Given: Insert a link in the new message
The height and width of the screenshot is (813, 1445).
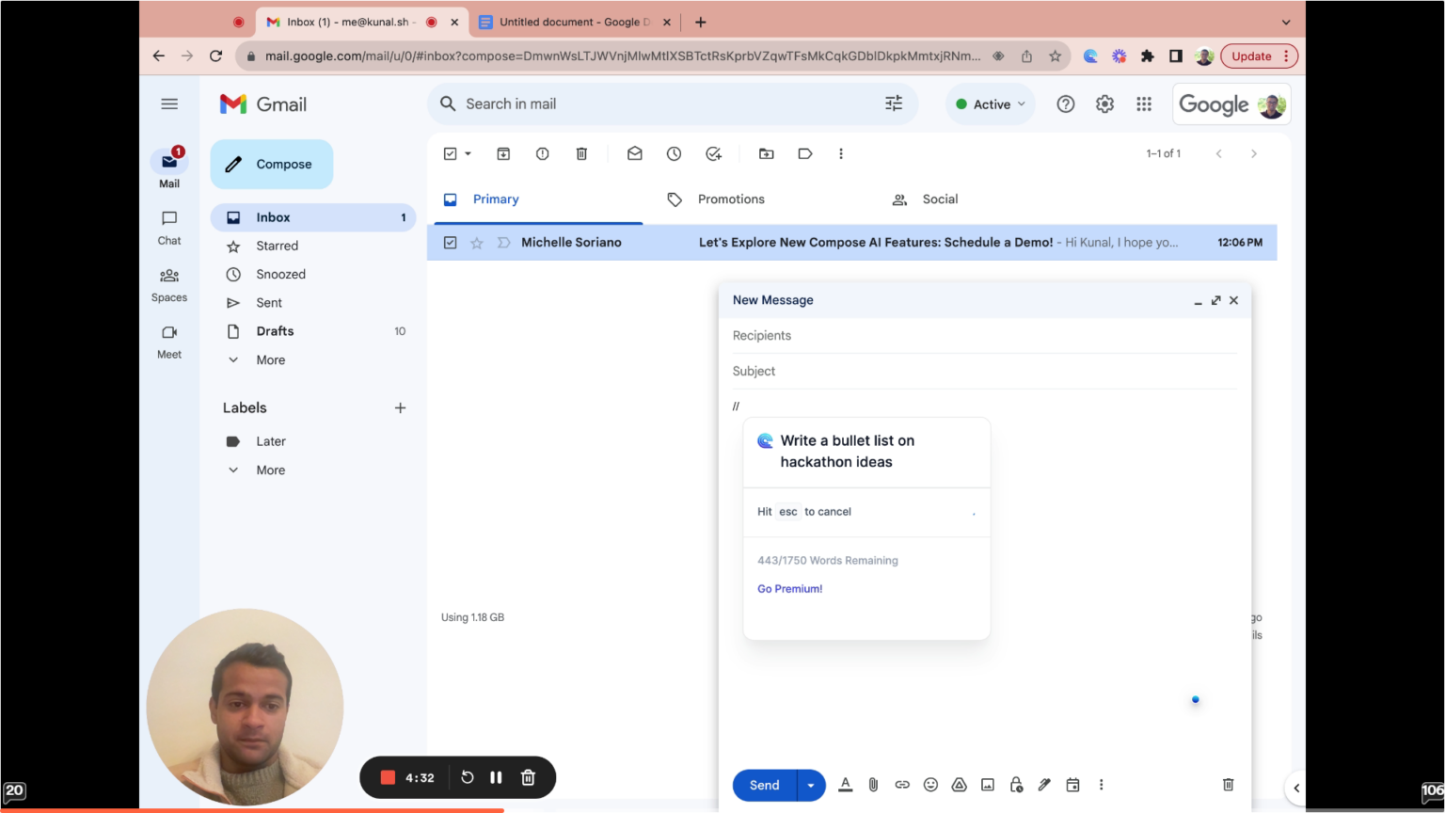Looking at the screenshot, I should (902, 785).
